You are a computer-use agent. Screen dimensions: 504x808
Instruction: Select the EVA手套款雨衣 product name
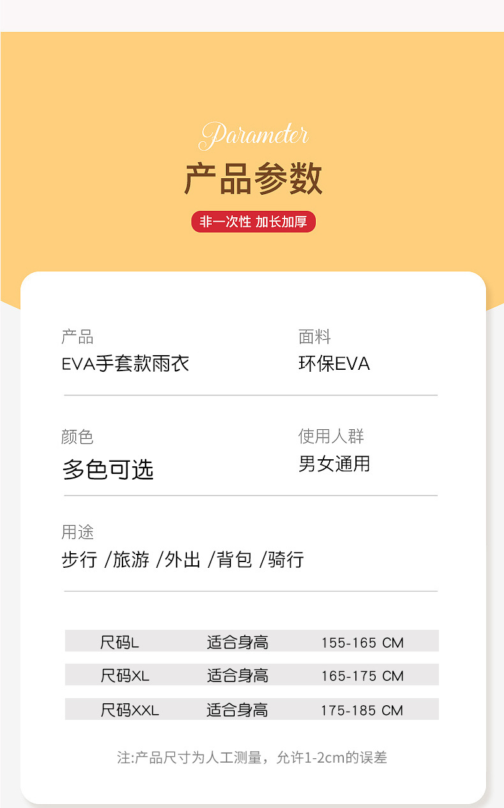[x=126, y=364]
